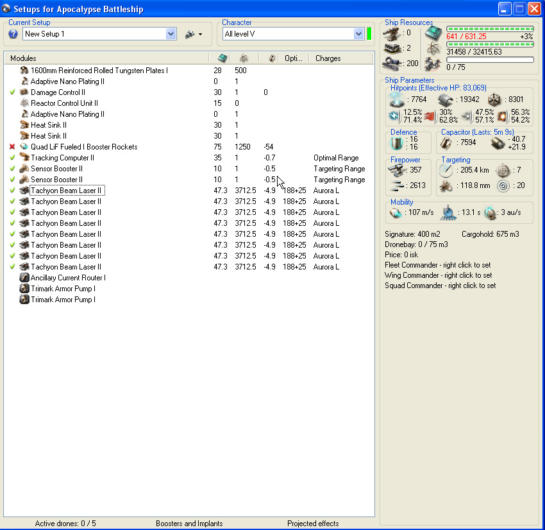The height and width of the screenshot is (530, 545).
Task: Toggle the second Sensor Booster II checkmark
Action: tap(13, 180)
